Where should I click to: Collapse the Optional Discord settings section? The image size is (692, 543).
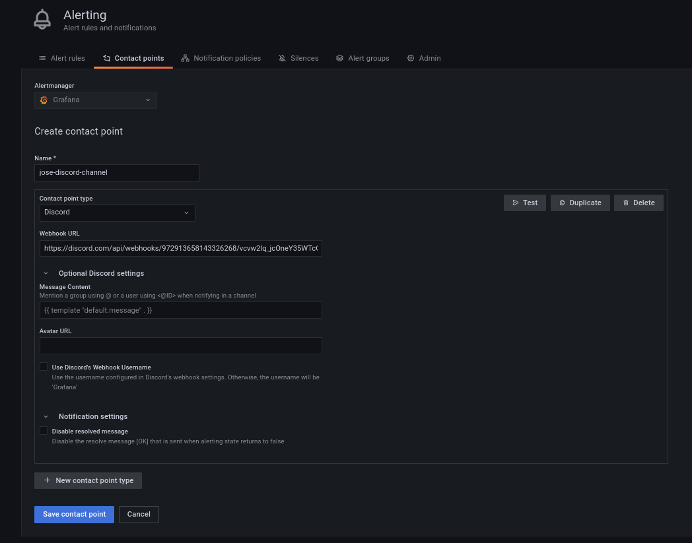[46, 273]
